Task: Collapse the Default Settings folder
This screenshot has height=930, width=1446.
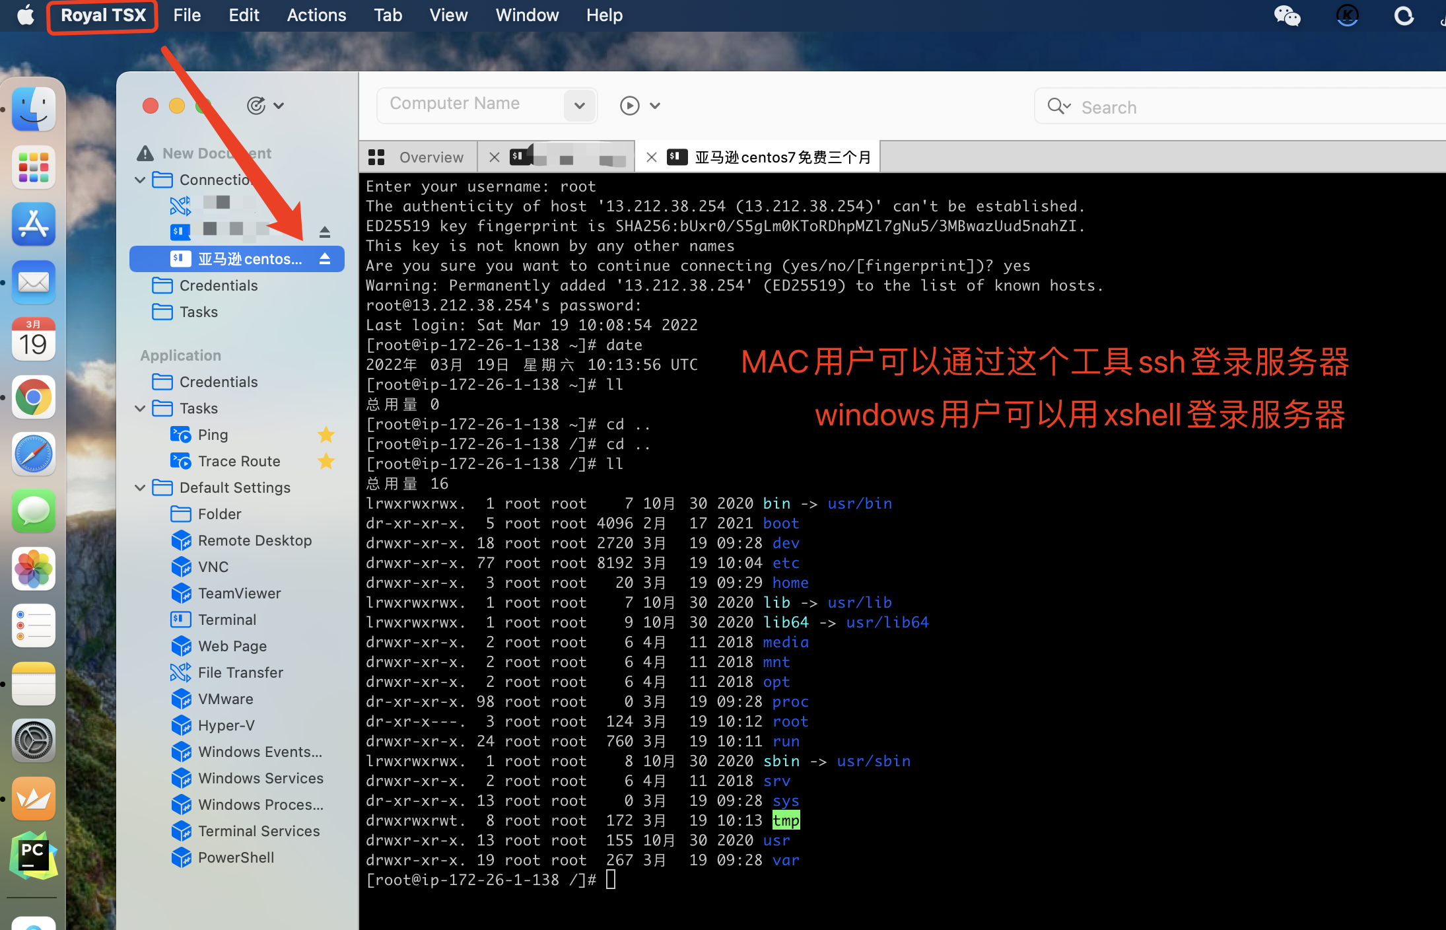Action: point(140,487)
